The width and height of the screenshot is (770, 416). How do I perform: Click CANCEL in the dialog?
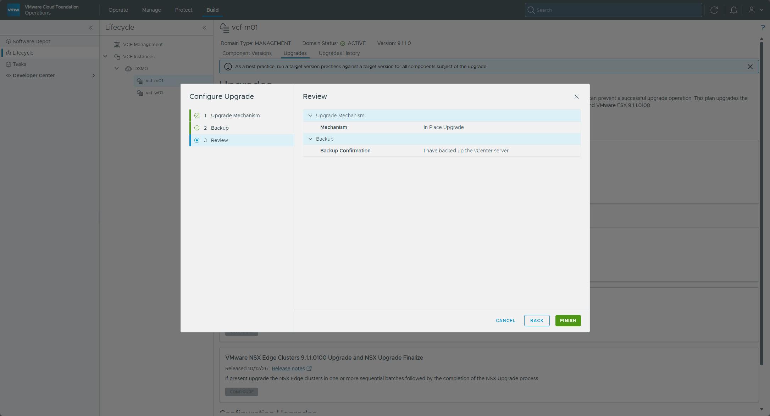505,321
